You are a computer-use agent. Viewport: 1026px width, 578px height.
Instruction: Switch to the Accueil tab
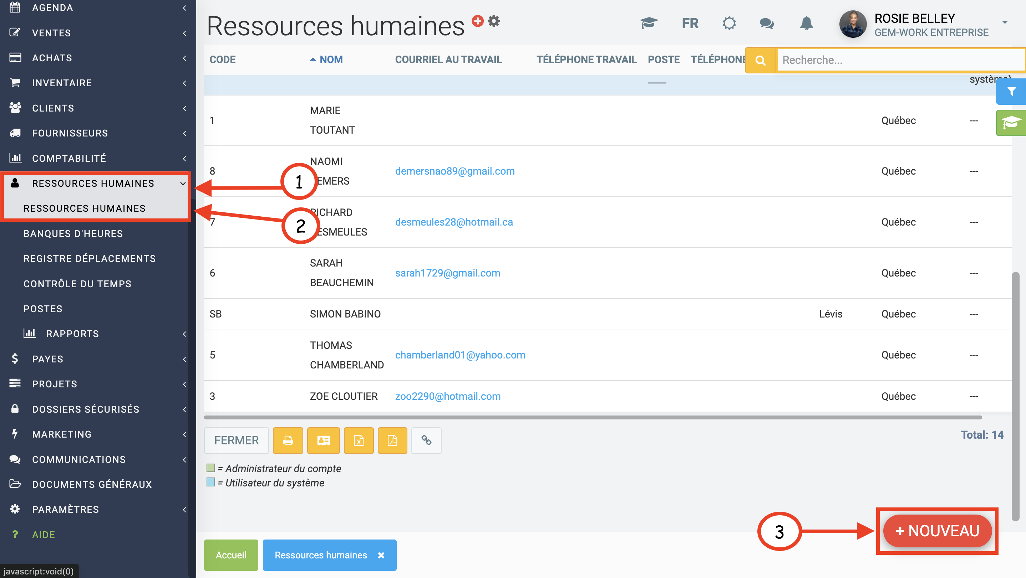tap(230, 555)
